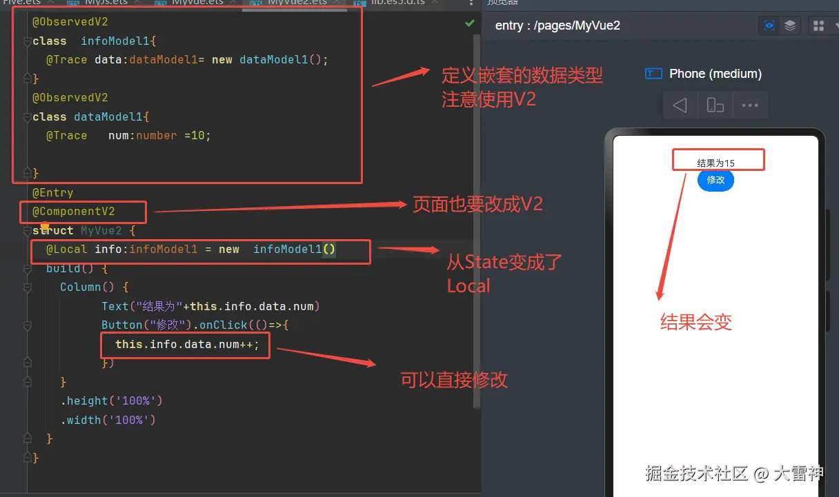Click the second @ObservedV2 decorator line

[x=70, y=98]
